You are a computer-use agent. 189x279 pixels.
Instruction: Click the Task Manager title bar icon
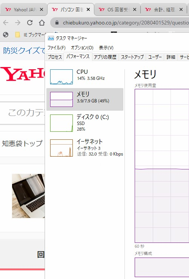(51, 38)
